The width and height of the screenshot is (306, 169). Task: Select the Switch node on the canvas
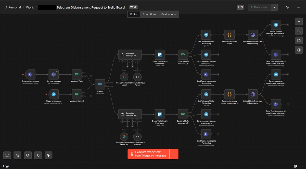click(x=100, y=84)
